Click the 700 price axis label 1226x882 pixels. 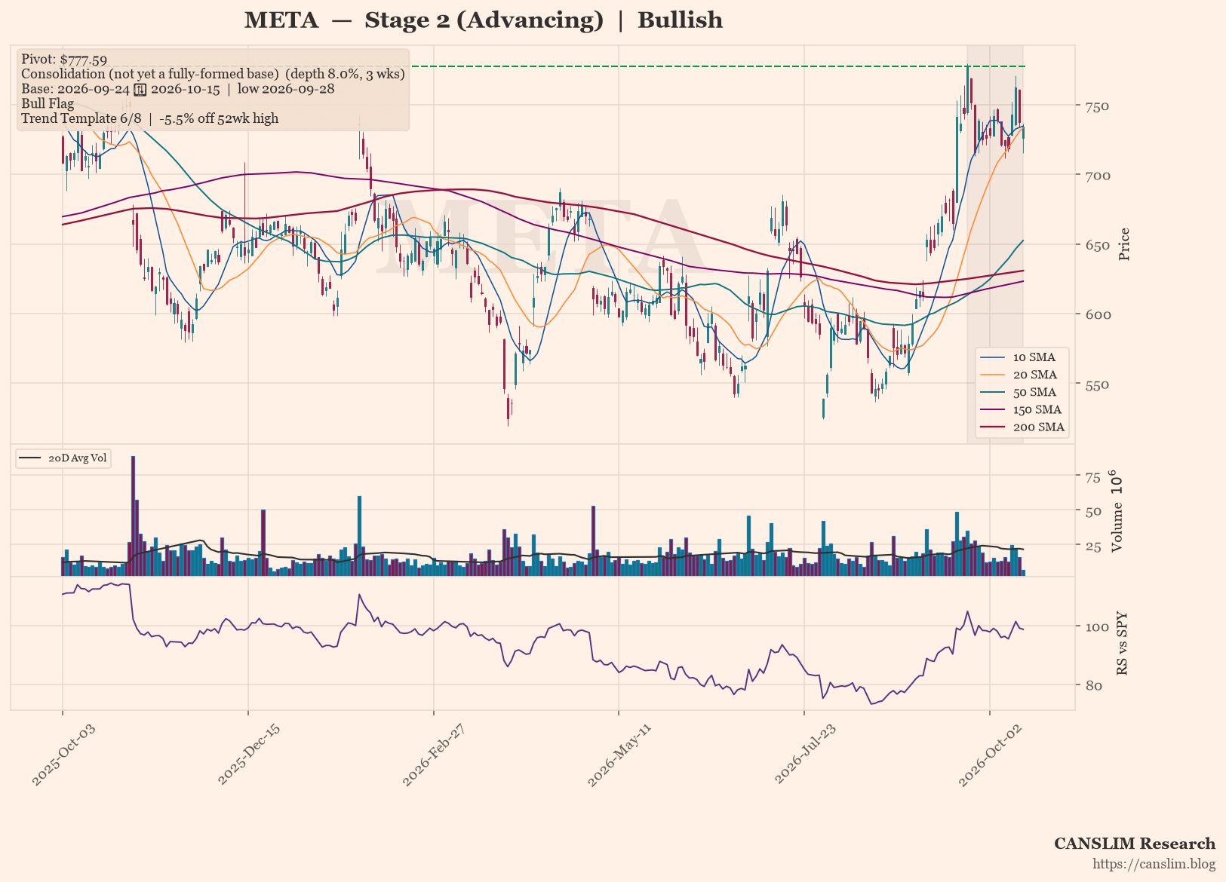1098,176
